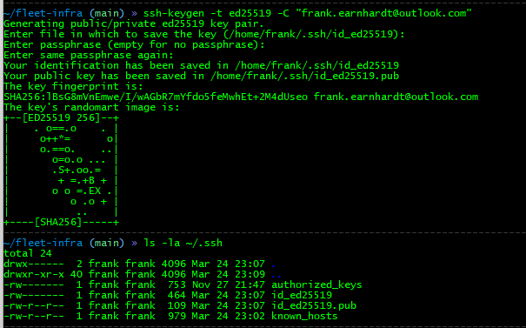This screenshot has width=526, height=328.
Task: Click the current directory "." entry
Action: point(274,264)
